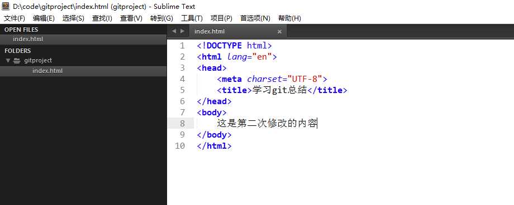Open the 帮助(H) menu
Screen dimensions: 514x205
[289, 18]
